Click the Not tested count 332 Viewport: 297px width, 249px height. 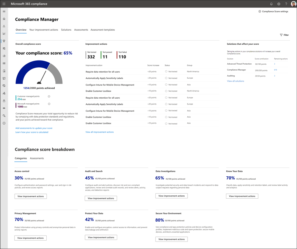91,57
